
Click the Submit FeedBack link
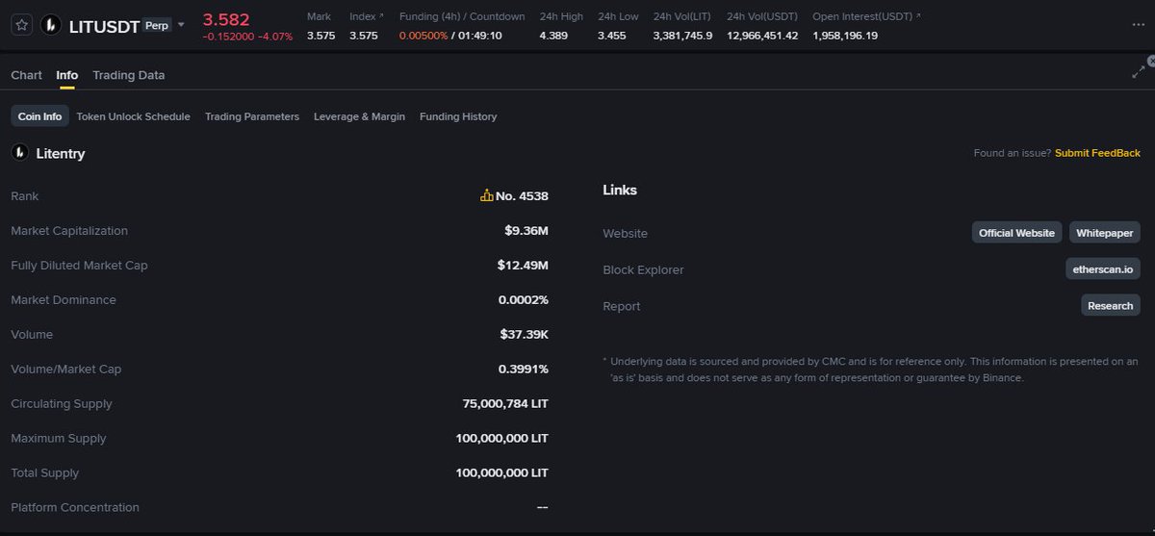(x=1097, y=153)
